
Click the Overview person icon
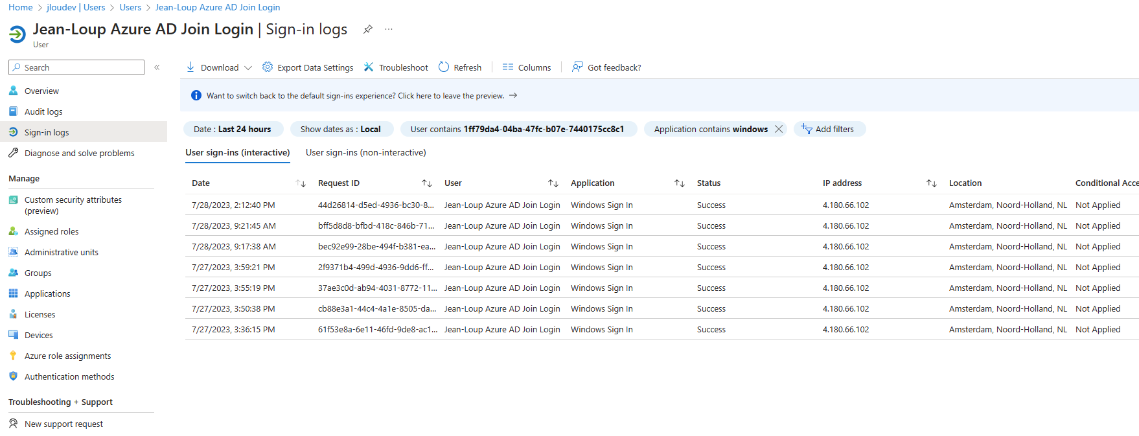point(13,91)
